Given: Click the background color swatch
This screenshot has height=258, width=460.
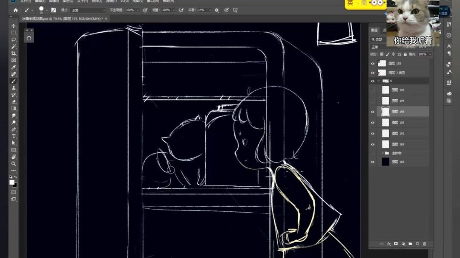Looking at the screenshot, I should pyautogui.click(x=15, y=185).
